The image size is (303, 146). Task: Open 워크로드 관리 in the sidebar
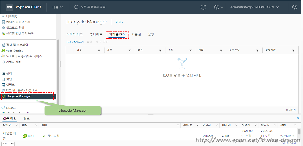[x=15, y=28]
